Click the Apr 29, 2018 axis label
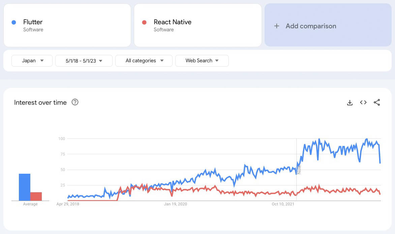Screen dimensions: 395x234 point(68,204)
